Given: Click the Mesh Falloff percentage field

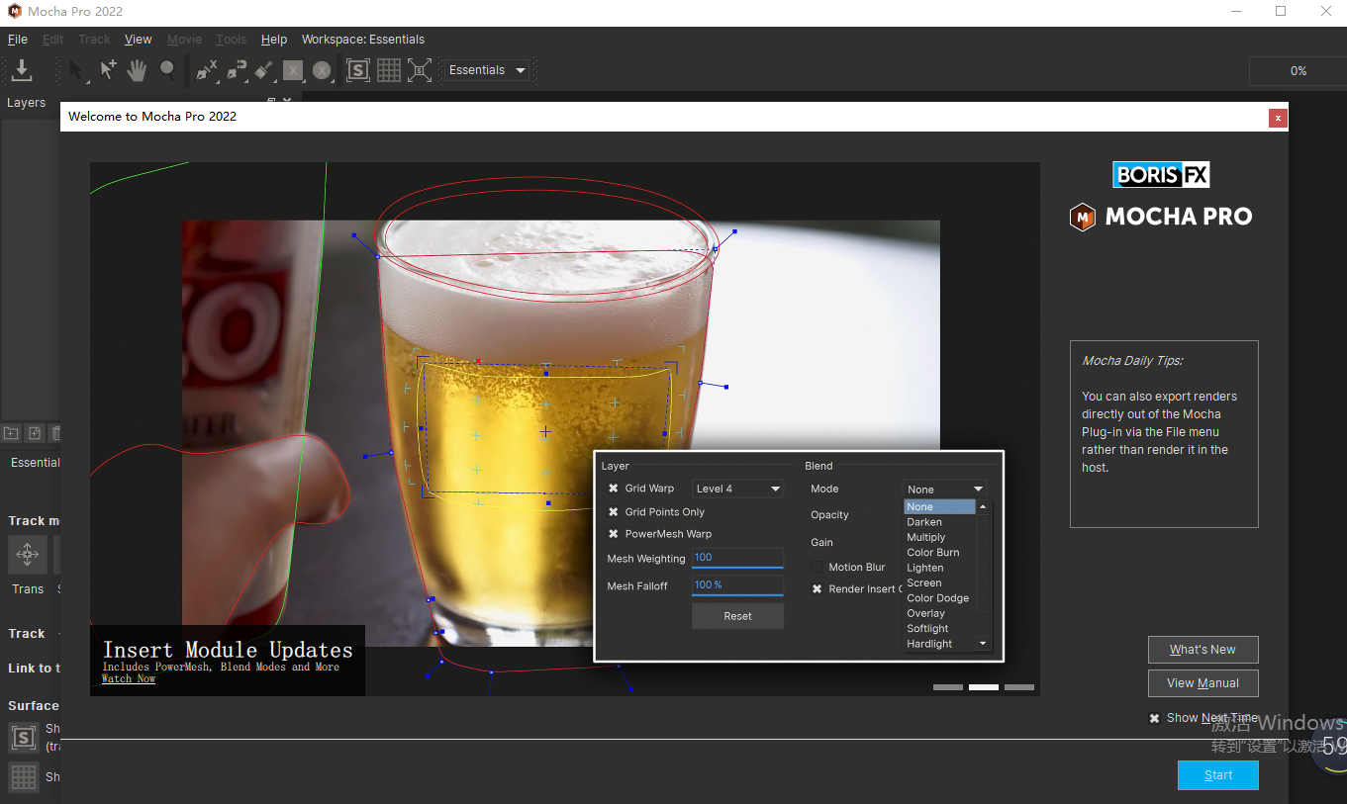Looking at the screenshot, I should [737, 585].
